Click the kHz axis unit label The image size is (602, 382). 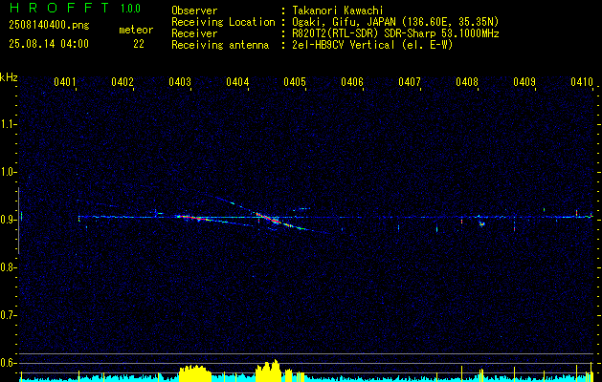pos(9,77)
